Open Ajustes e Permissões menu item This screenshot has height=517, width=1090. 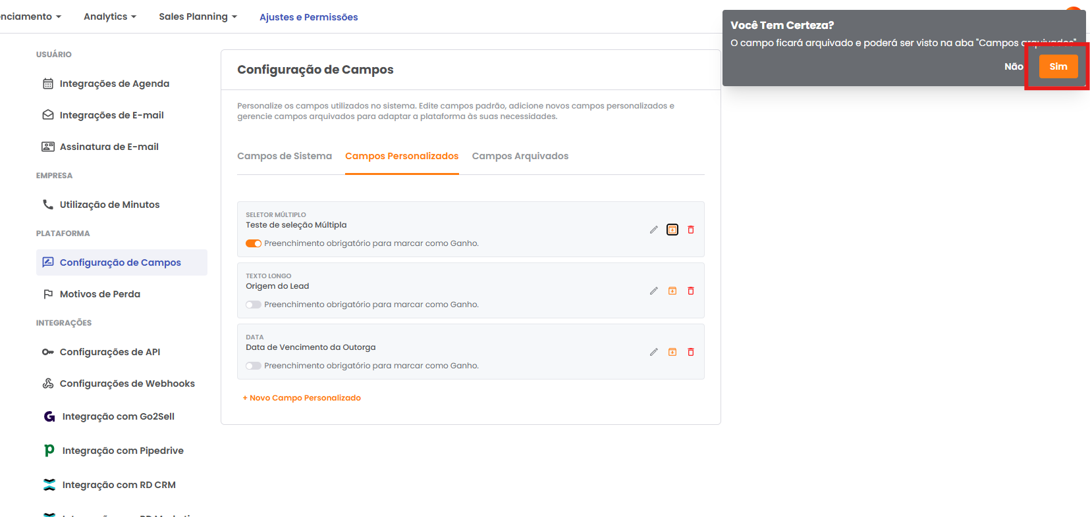308,17
